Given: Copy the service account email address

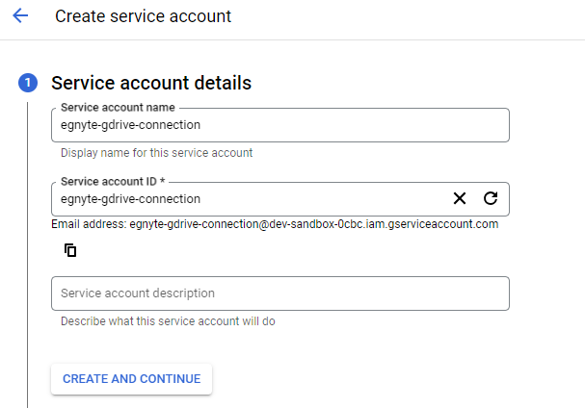Looking at the screenshot, I should [x=70, y=250].
